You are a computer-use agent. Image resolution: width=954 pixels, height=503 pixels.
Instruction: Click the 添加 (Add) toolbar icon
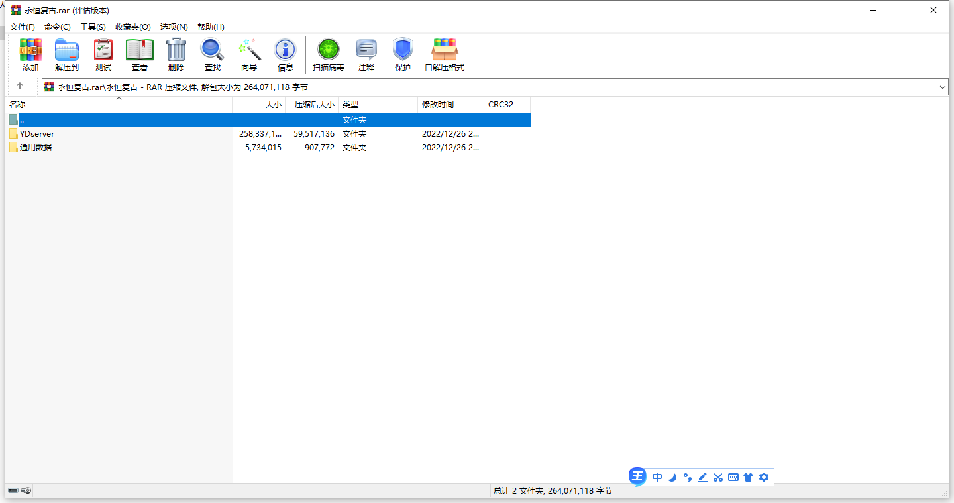30,50
